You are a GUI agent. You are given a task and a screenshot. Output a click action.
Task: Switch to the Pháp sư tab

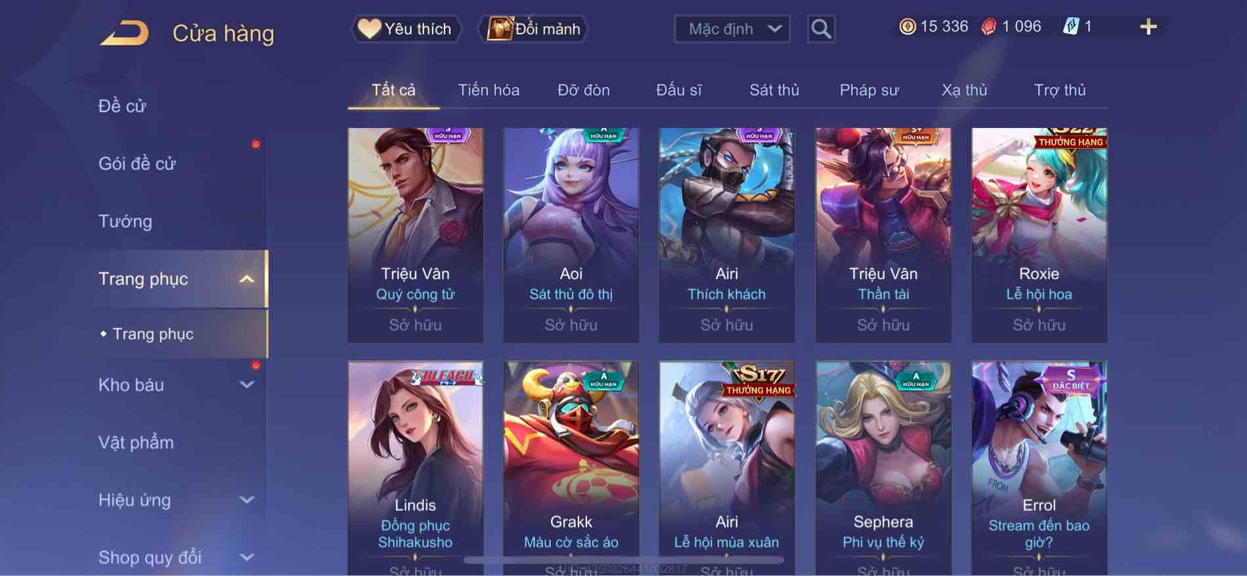[869, 90]
